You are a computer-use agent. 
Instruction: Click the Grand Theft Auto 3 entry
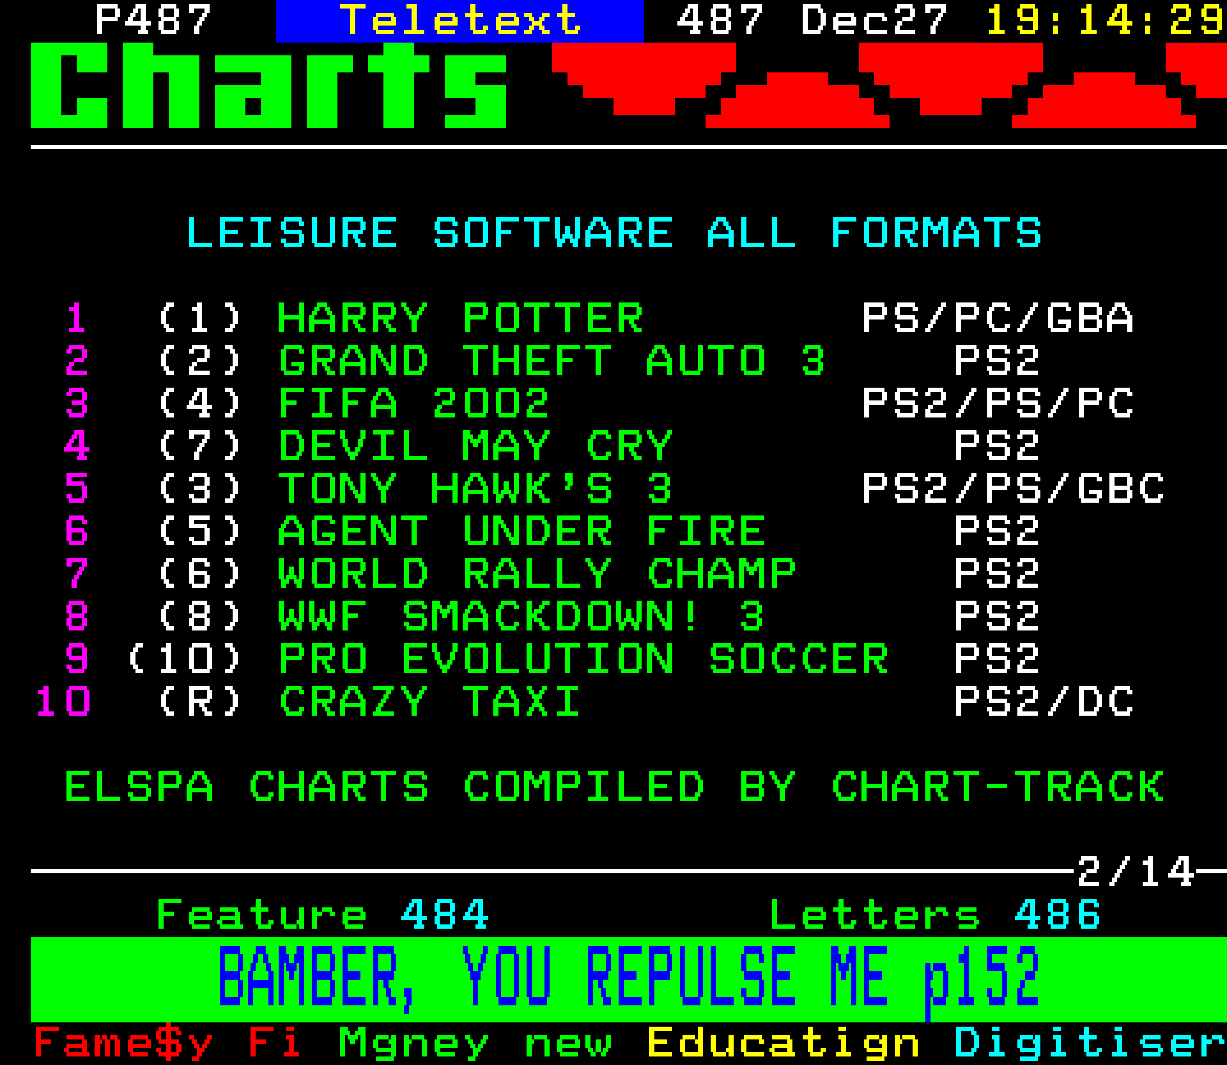coord(552,361)
